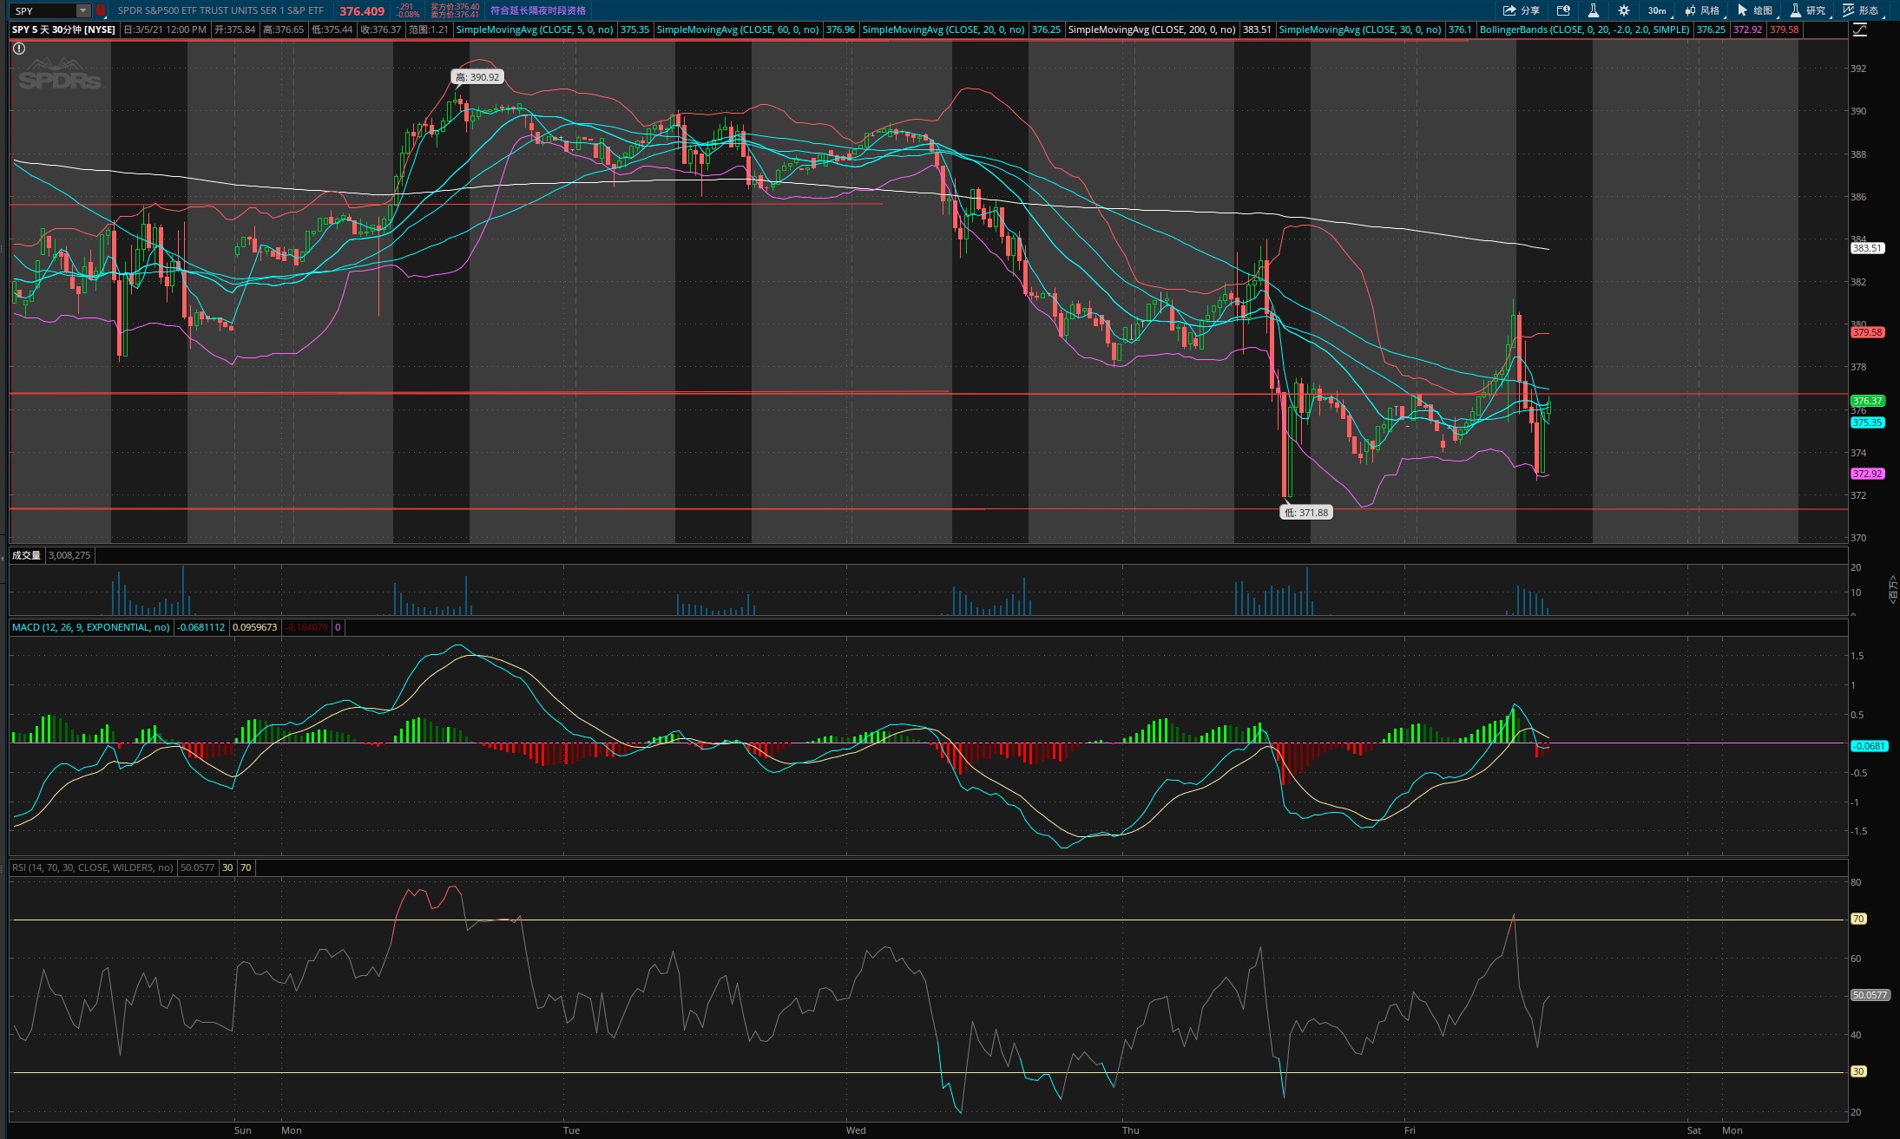Open the chart info card icon
The height and width of the screenshot is (1139, 1900).
[x=1563, y=10]
